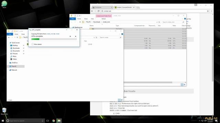Open Task View from taskbar
The image size is (220, 123).
click(x=48, y=121)
